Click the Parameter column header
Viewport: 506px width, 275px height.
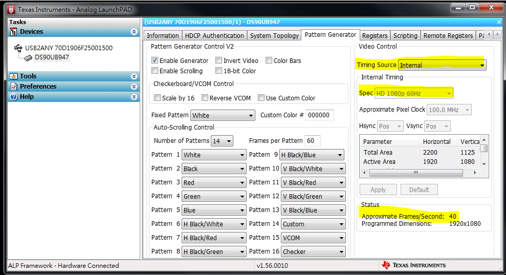coord(390,141)
